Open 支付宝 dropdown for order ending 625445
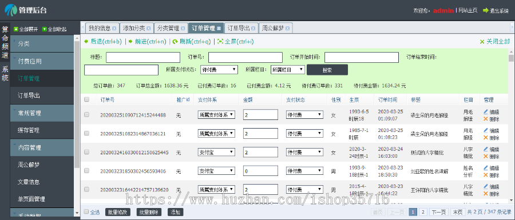 [x=216, y=152]
